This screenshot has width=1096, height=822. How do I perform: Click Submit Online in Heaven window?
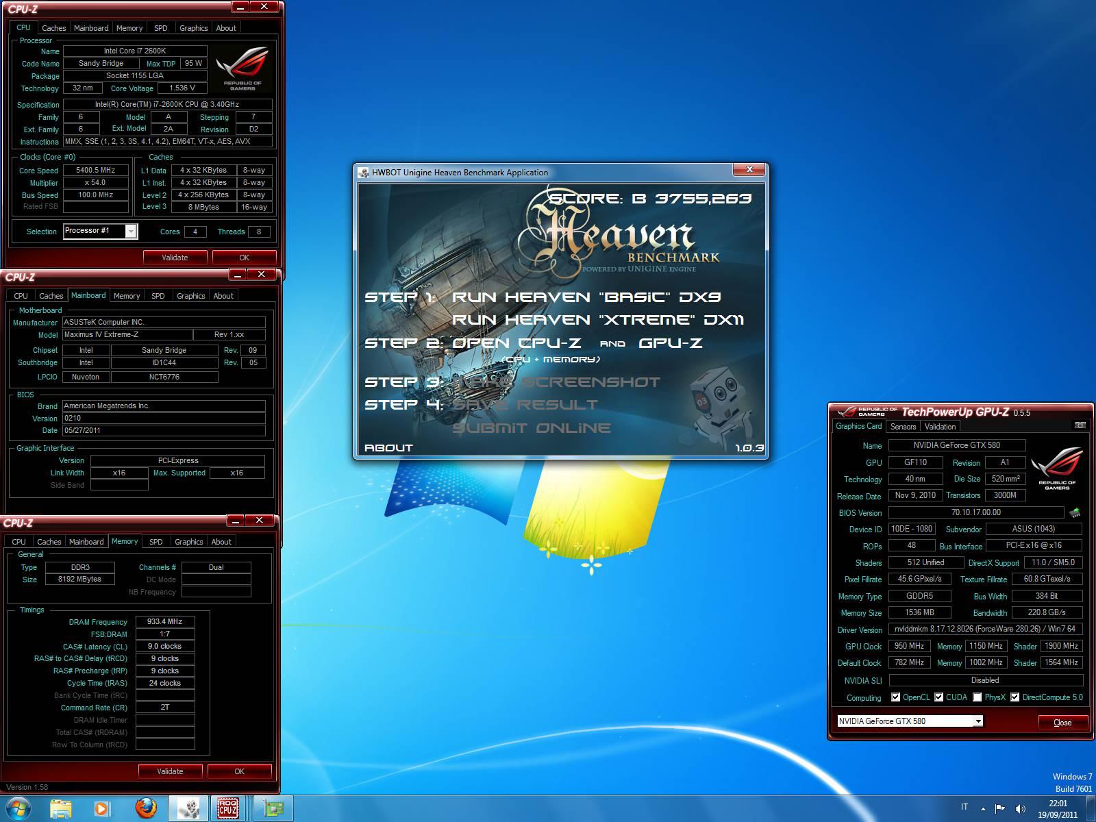point(532,428)
